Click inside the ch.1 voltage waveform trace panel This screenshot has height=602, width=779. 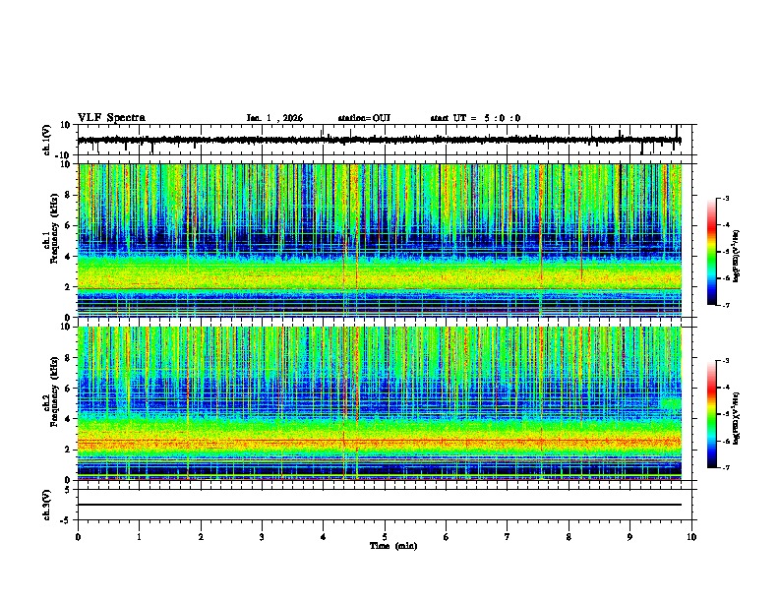(385, 140)
